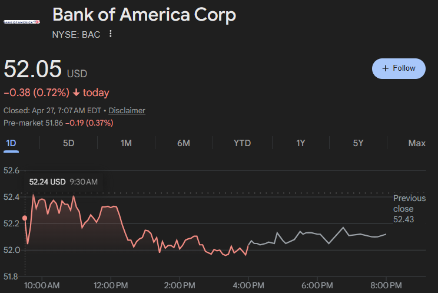Open the three-dot more options menu
Viewport: 438px width, 293px height.
click(x=110, y=34)
